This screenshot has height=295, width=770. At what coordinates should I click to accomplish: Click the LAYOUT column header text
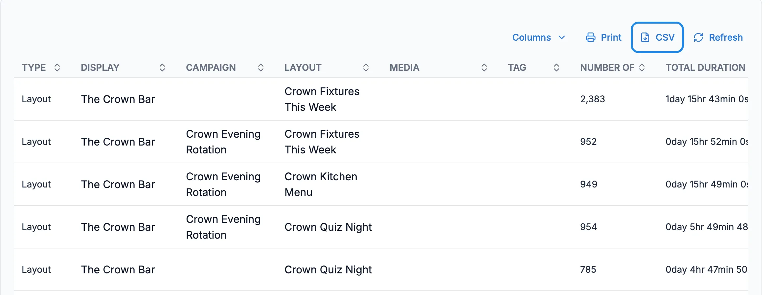pyautogui.click(x=303, y=68)
